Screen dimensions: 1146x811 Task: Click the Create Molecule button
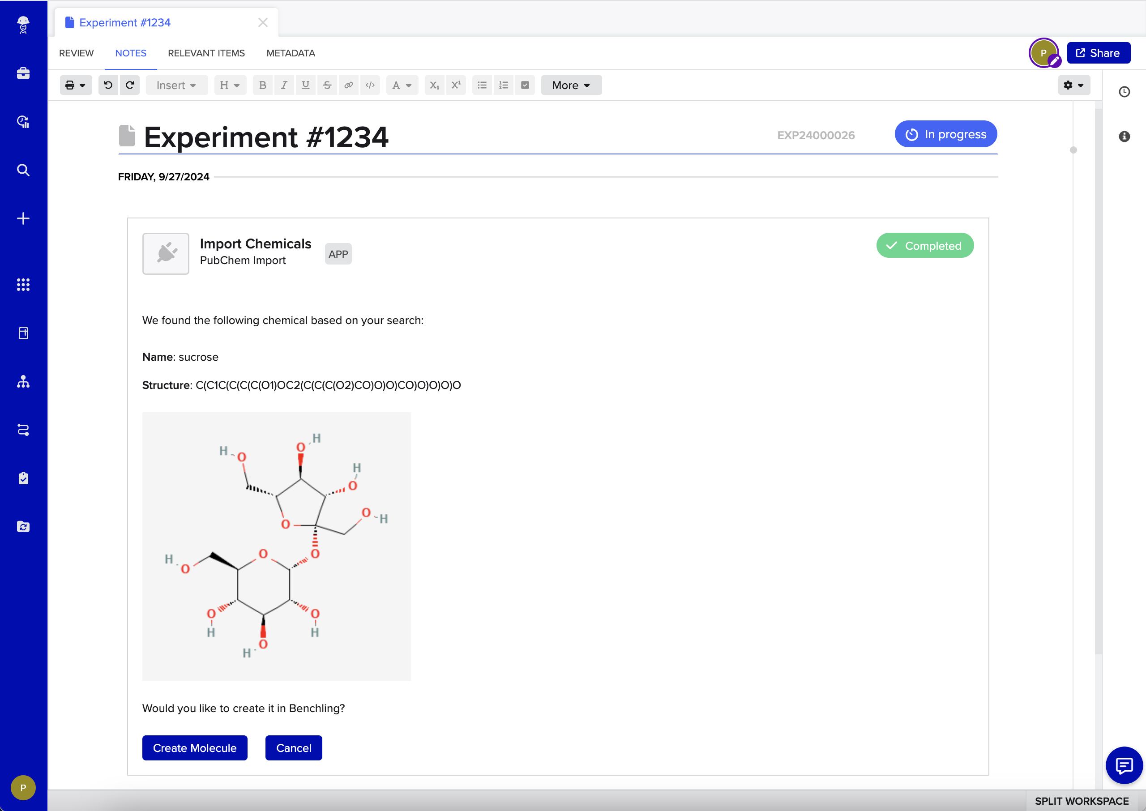coord(195,748)
